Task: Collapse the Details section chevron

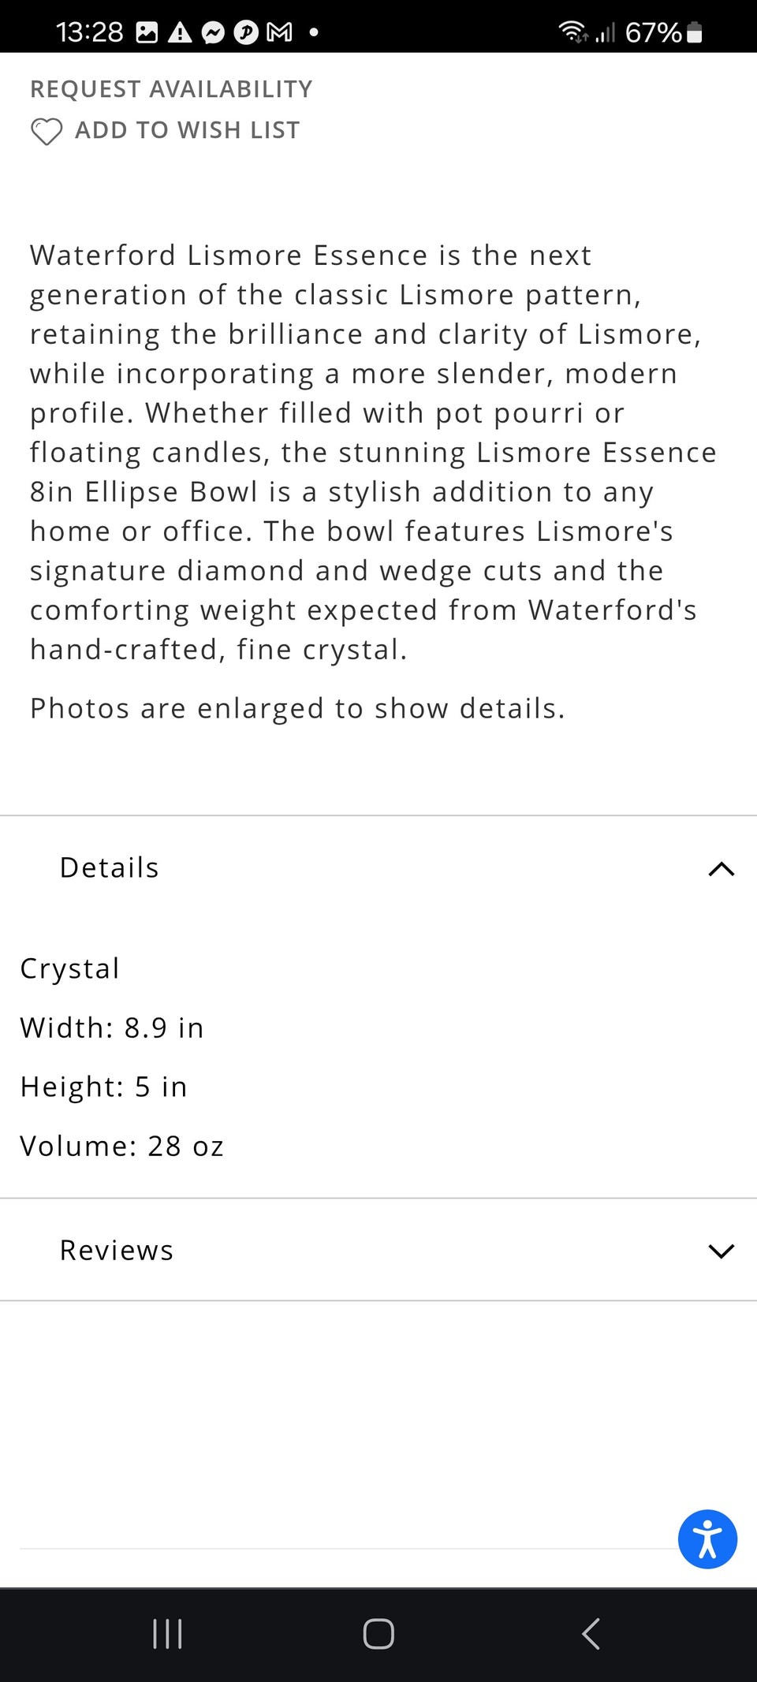Action: pyautogui.click(x=721, y=869)
